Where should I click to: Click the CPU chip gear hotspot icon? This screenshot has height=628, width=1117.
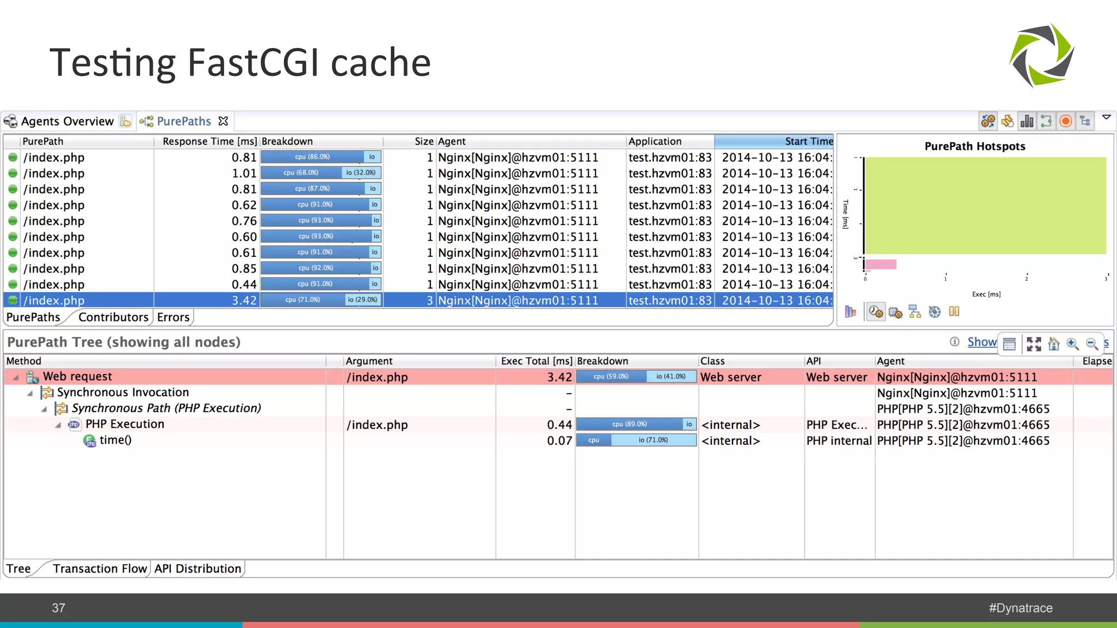coord(896,312)
